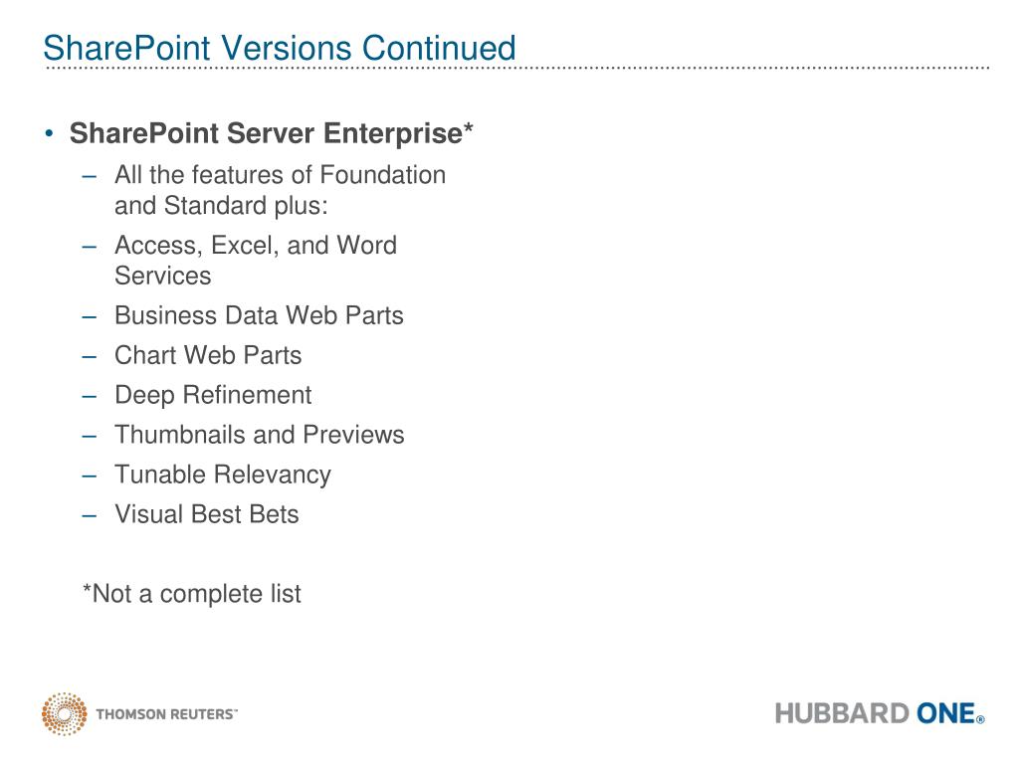1019x764 pixels.
Task: Select the Business Data Web Parts item
Action: [259, 315]
